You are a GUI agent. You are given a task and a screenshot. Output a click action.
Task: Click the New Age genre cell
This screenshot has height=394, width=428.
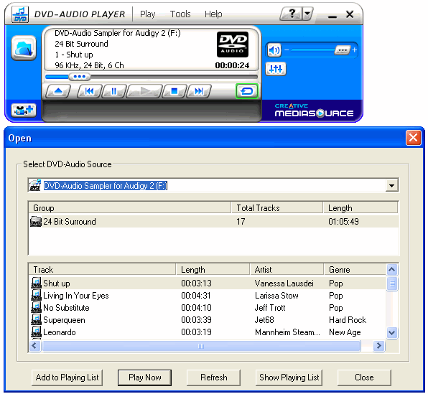(345, 332)
